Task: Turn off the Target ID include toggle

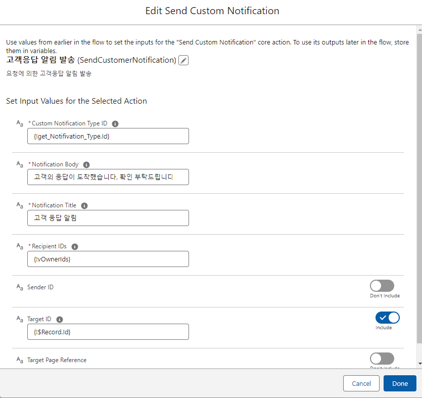Action: pyautogui.click(x=387, y=318)
